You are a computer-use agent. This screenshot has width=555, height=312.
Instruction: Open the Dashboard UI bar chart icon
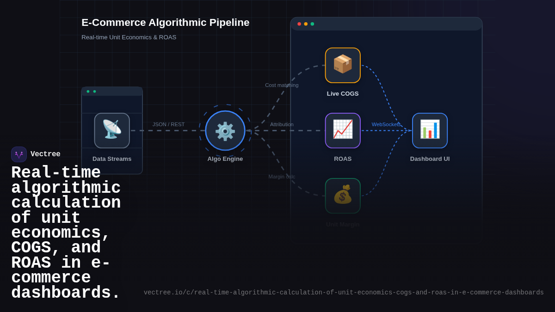click(x=430, y=130)
